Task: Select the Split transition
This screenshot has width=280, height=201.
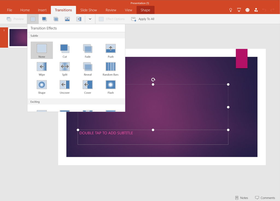Action: coord(65,68)
